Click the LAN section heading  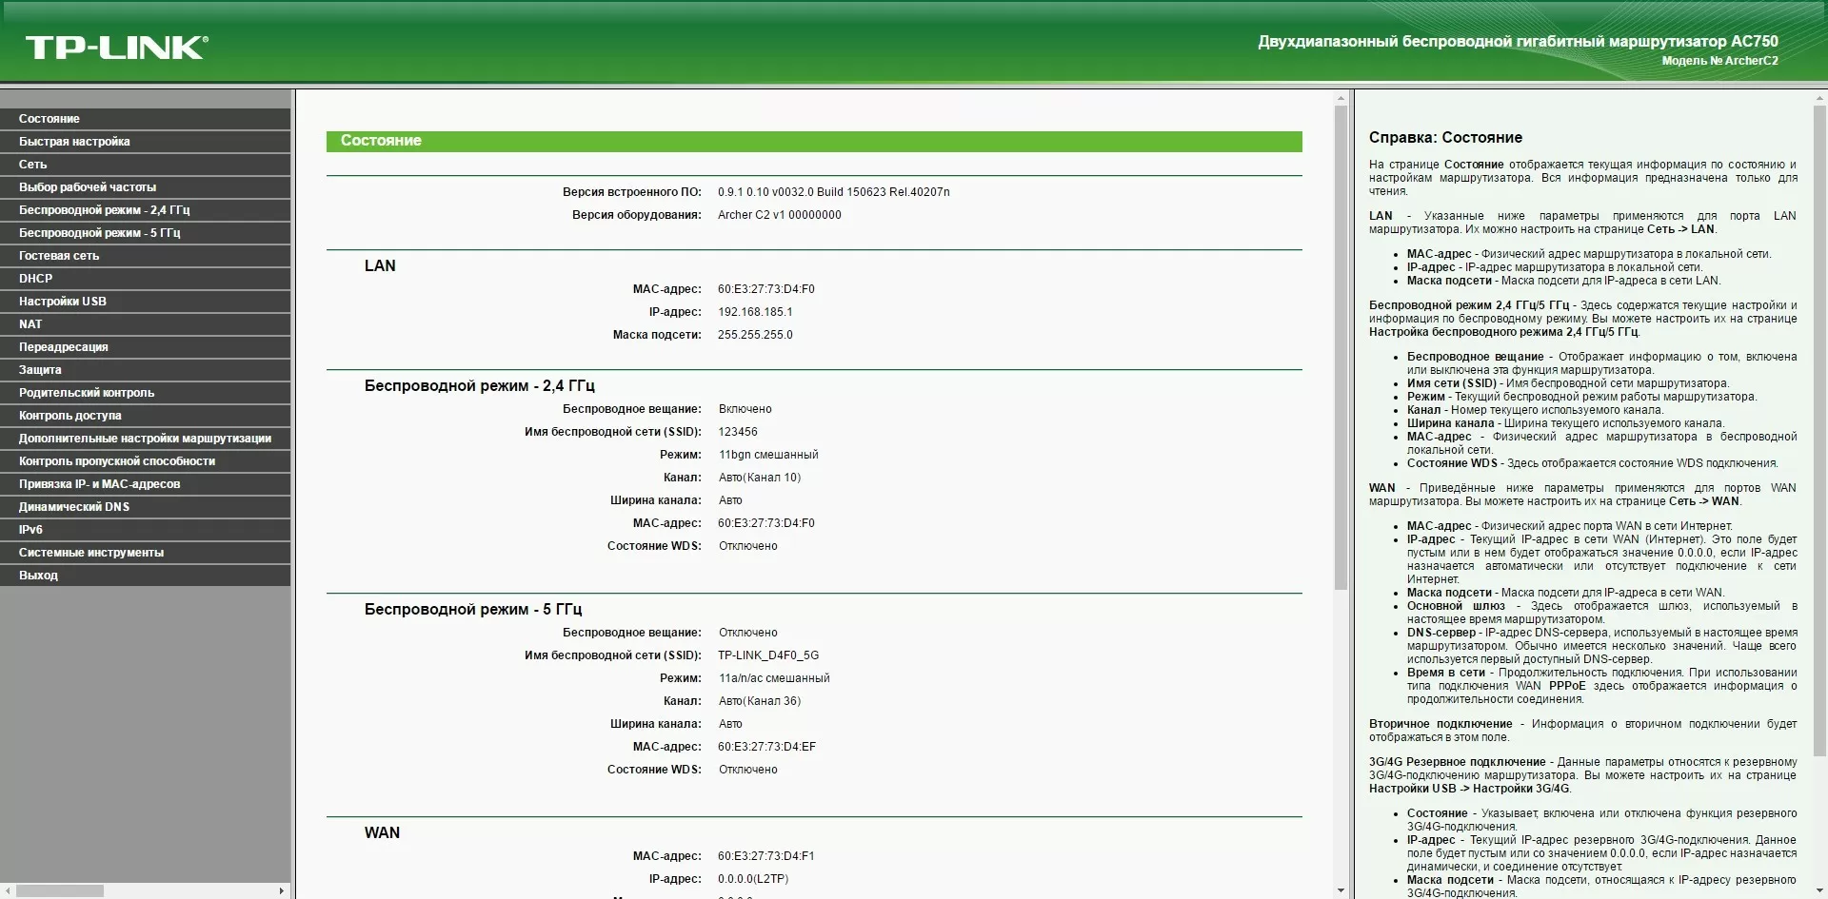tap(380, 266)
